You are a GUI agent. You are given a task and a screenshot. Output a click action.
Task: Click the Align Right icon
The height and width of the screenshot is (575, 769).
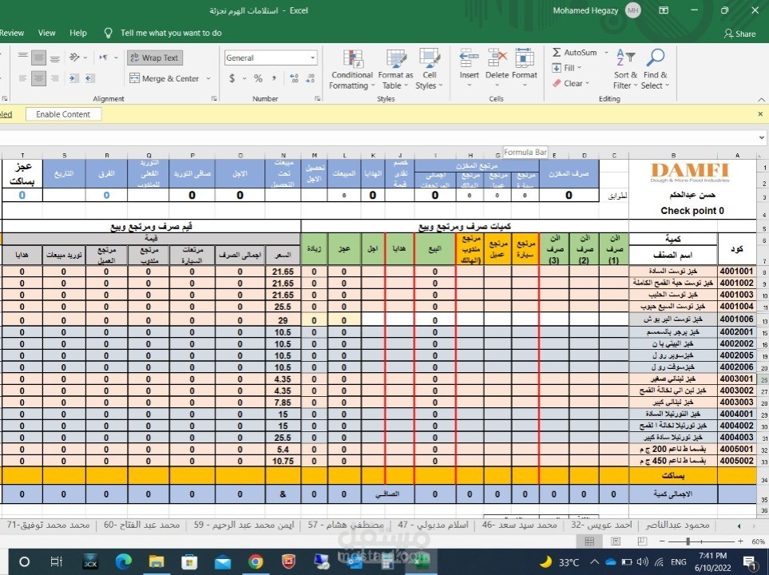pos(55,78)
